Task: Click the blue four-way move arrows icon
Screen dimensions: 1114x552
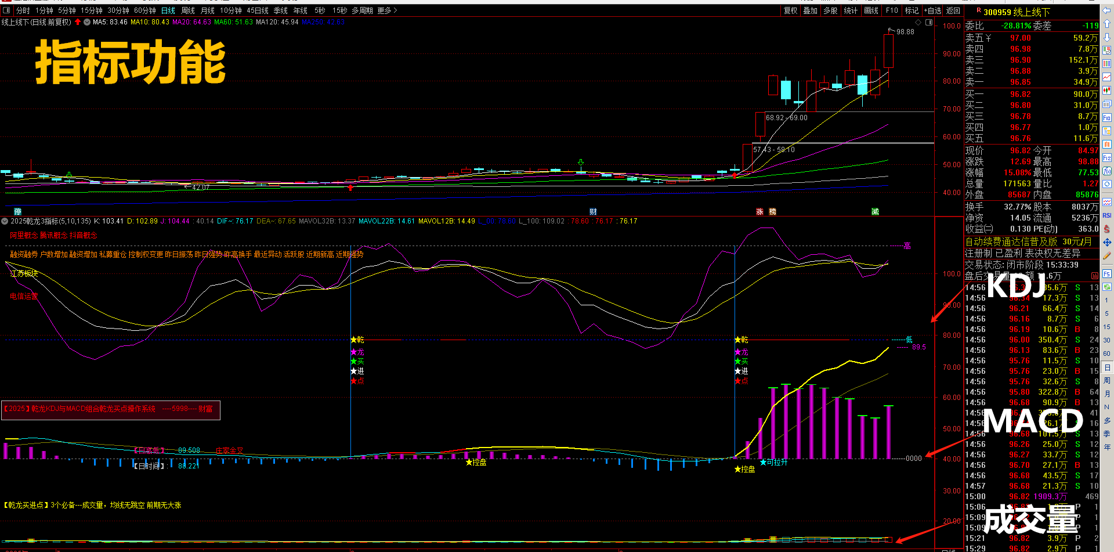Action: [1107, 242]
